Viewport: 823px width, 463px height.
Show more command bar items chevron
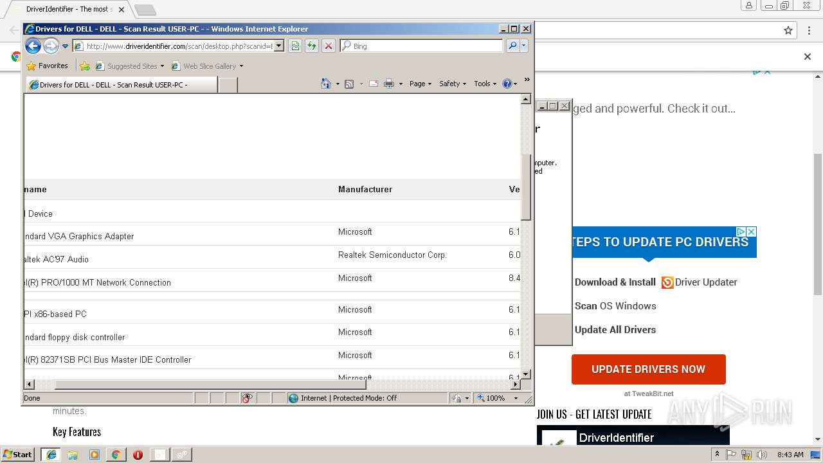click(527, 80)
